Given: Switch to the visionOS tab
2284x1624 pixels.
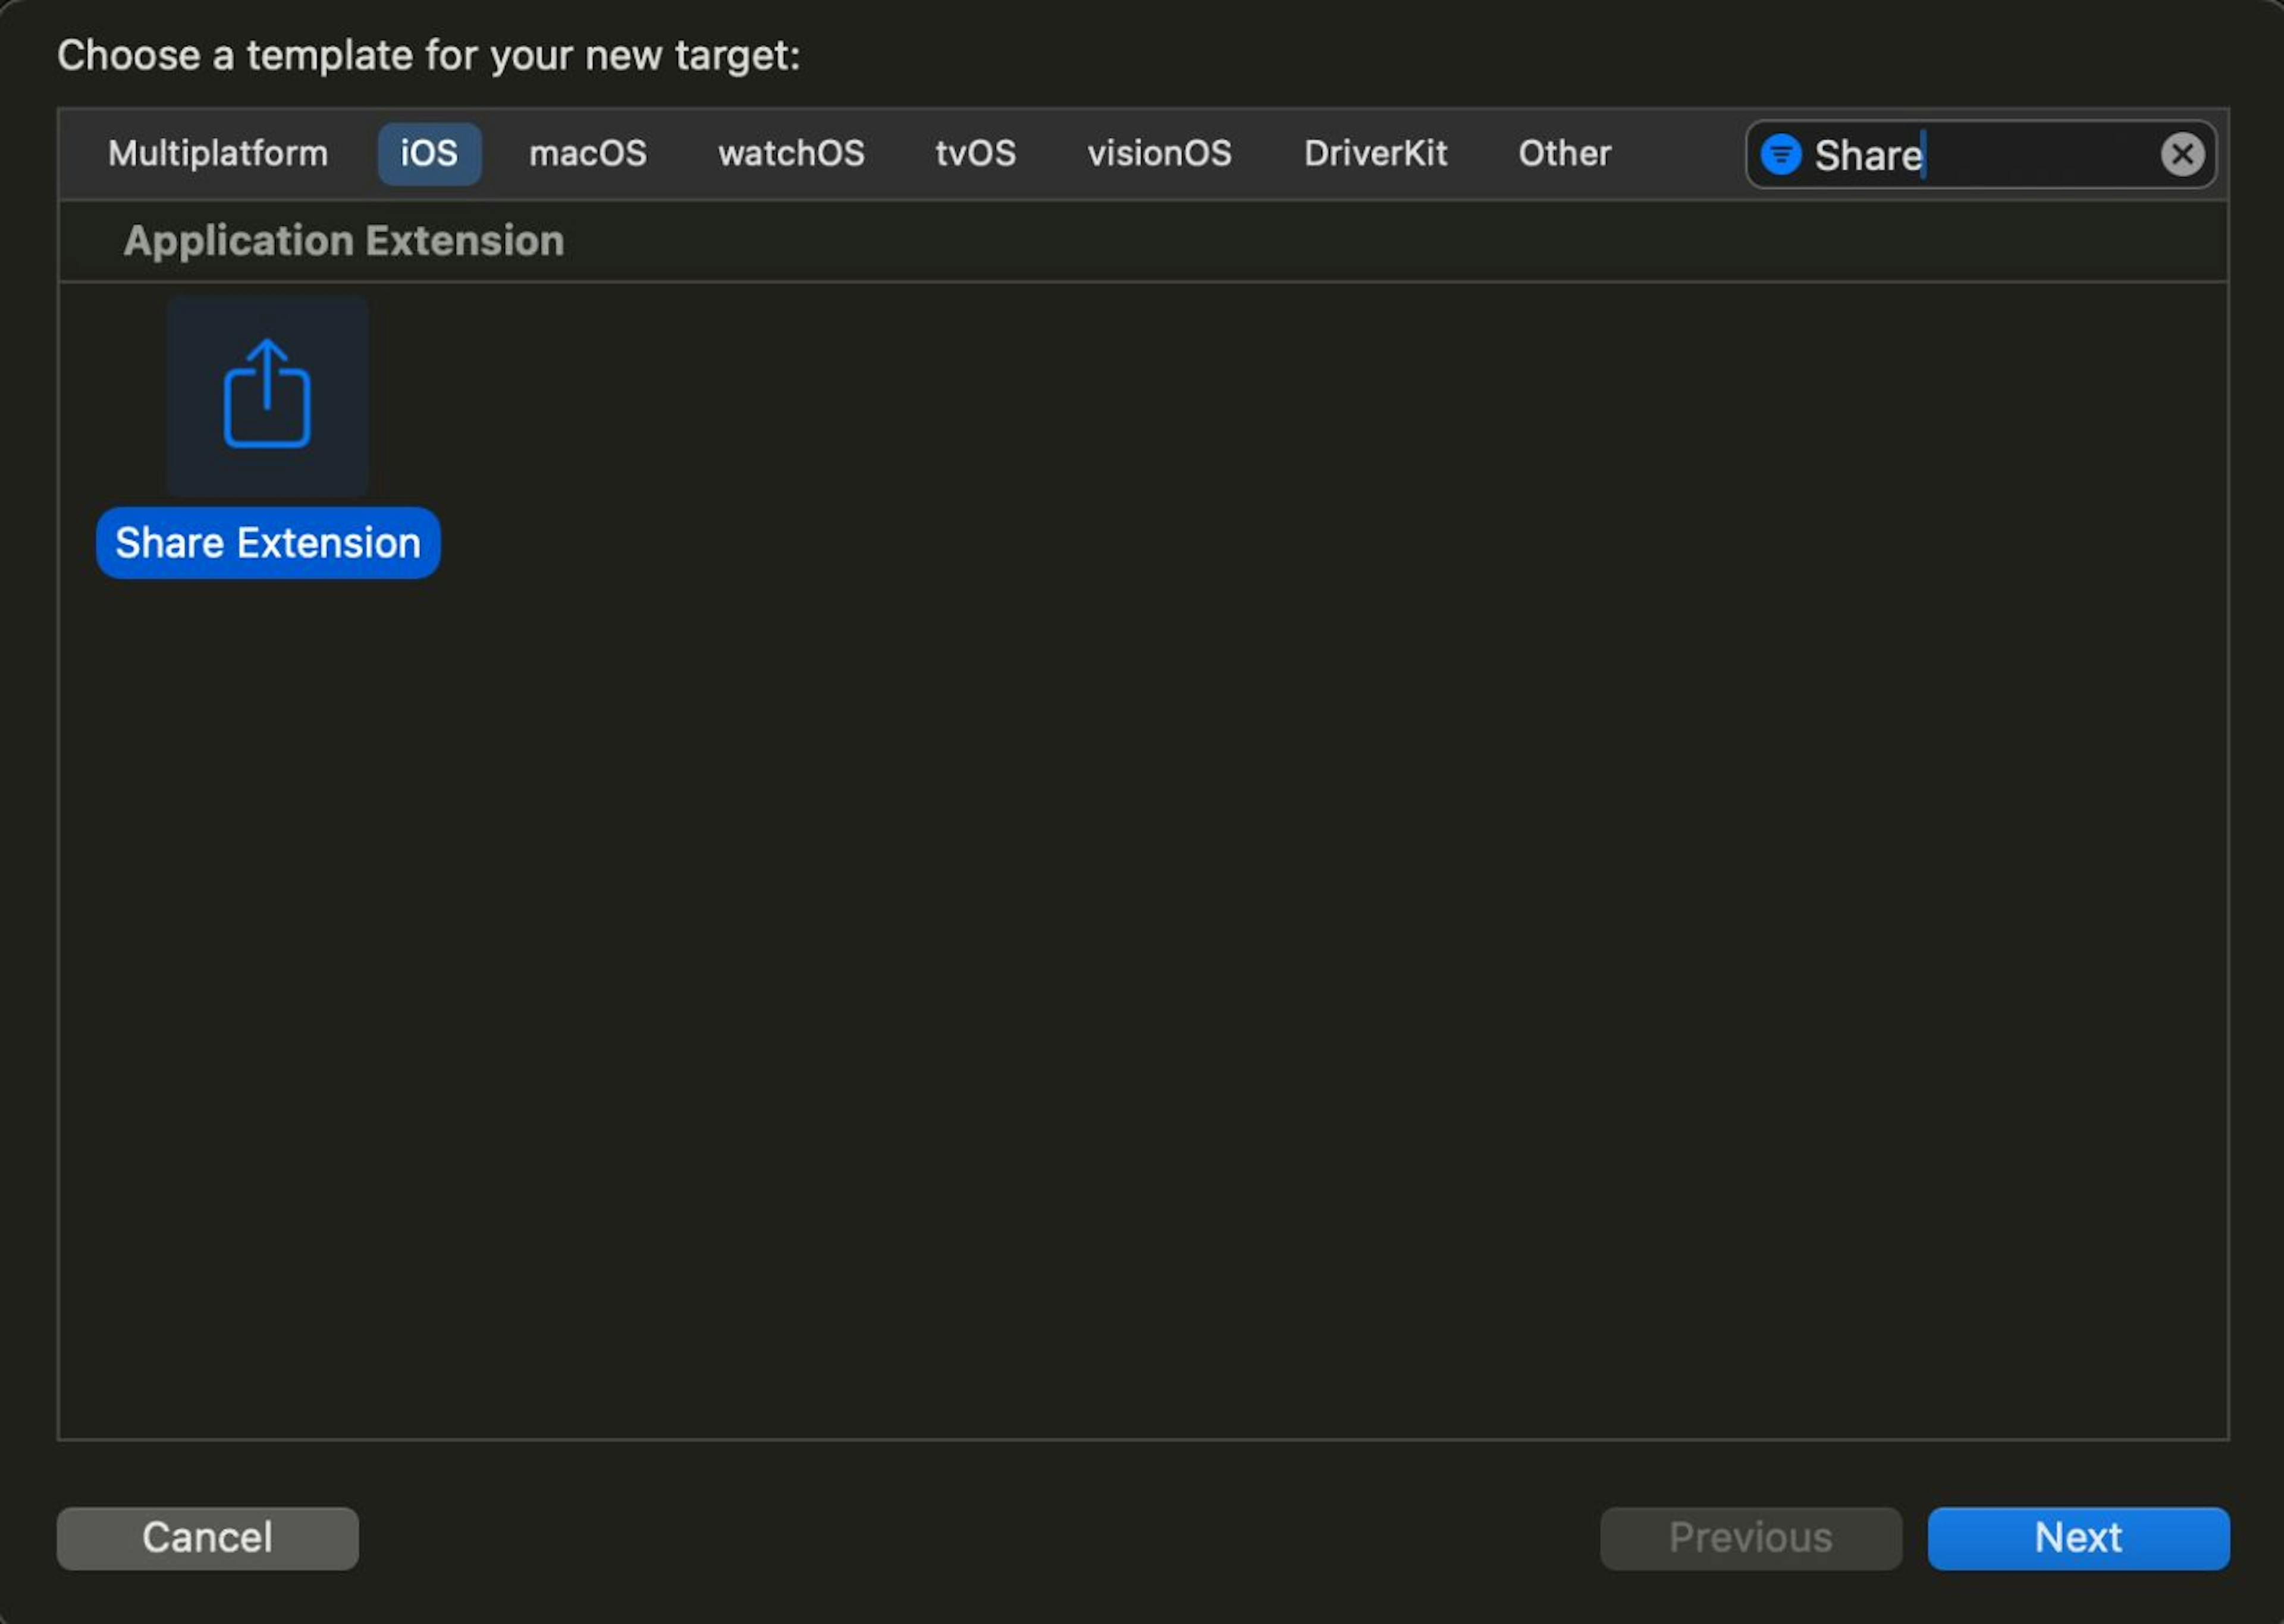Looking at the screenshot, I should (x=1159, y=154).
